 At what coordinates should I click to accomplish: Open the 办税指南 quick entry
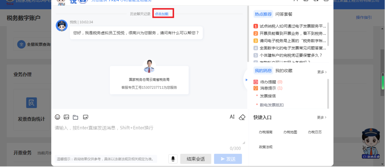point(266,132)
